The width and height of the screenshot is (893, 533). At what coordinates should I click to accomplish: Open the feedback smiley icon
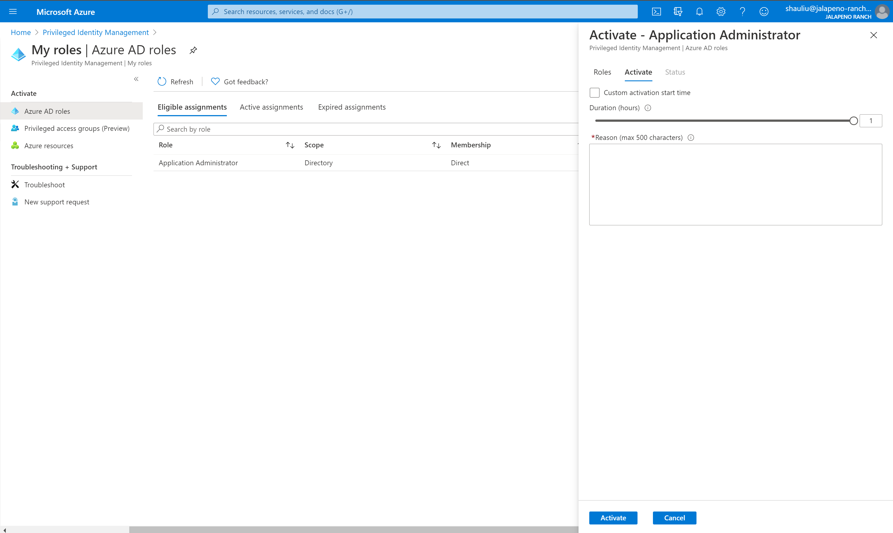[x=764, y=12]
